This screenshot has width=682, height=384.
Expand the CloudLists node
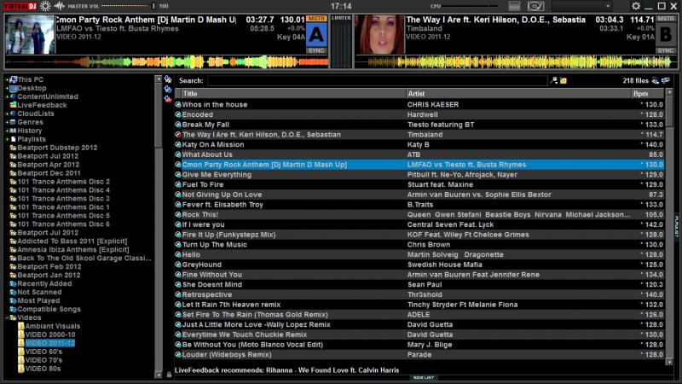pos(7,113)
